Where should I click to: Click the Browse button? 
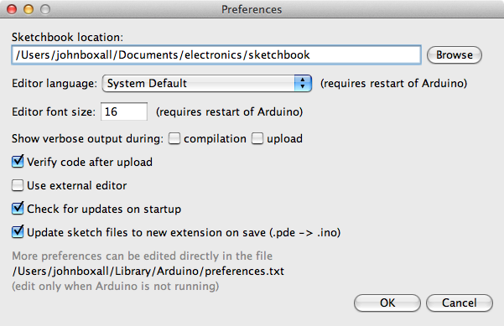(455, 55)
